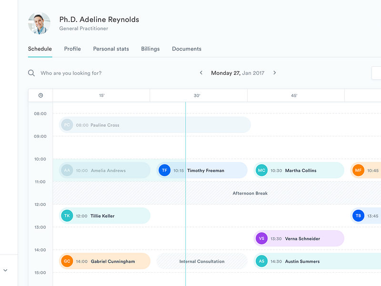The width and height of the screenshot is (381, 286).
Task: Open the Billings tab
Action: [150, 49]
